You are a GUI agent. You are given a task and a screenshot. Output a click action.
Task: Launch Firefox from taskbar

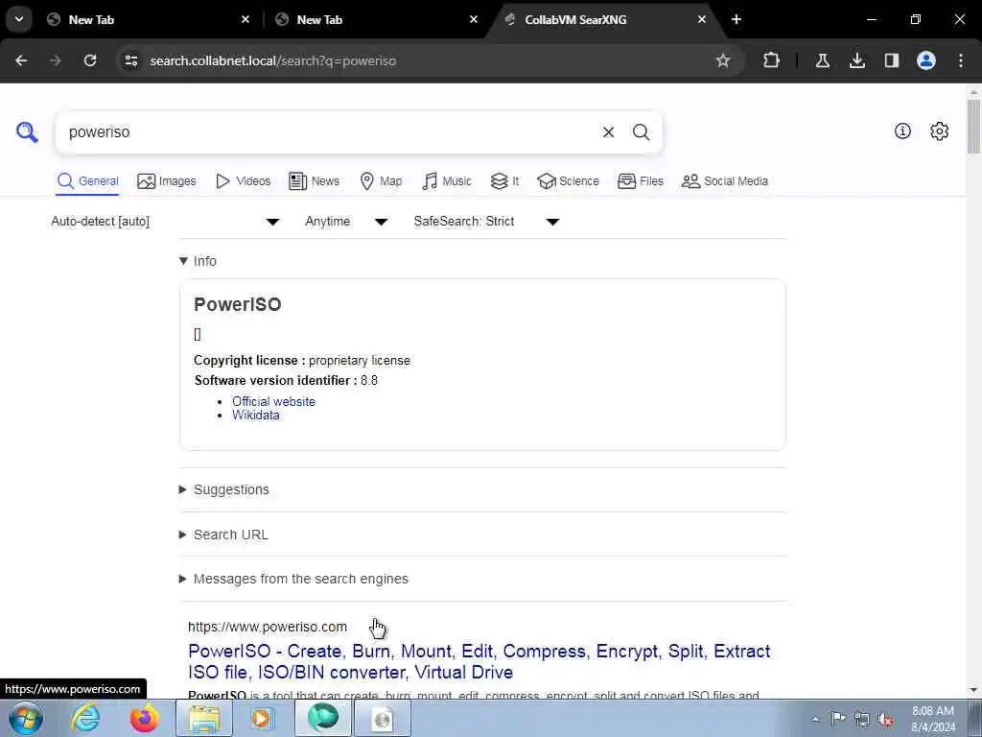(x=144, y=718)
